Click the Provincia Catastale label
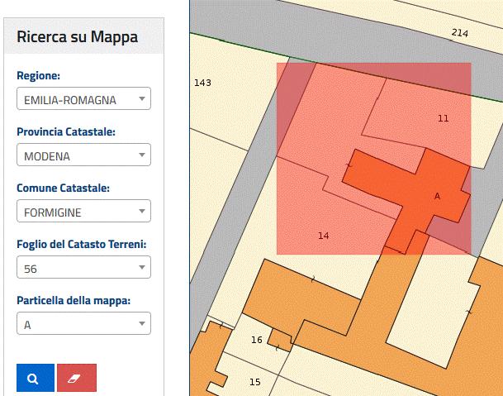The height and width of the screenshot is (396, 503). coord(66,131)
